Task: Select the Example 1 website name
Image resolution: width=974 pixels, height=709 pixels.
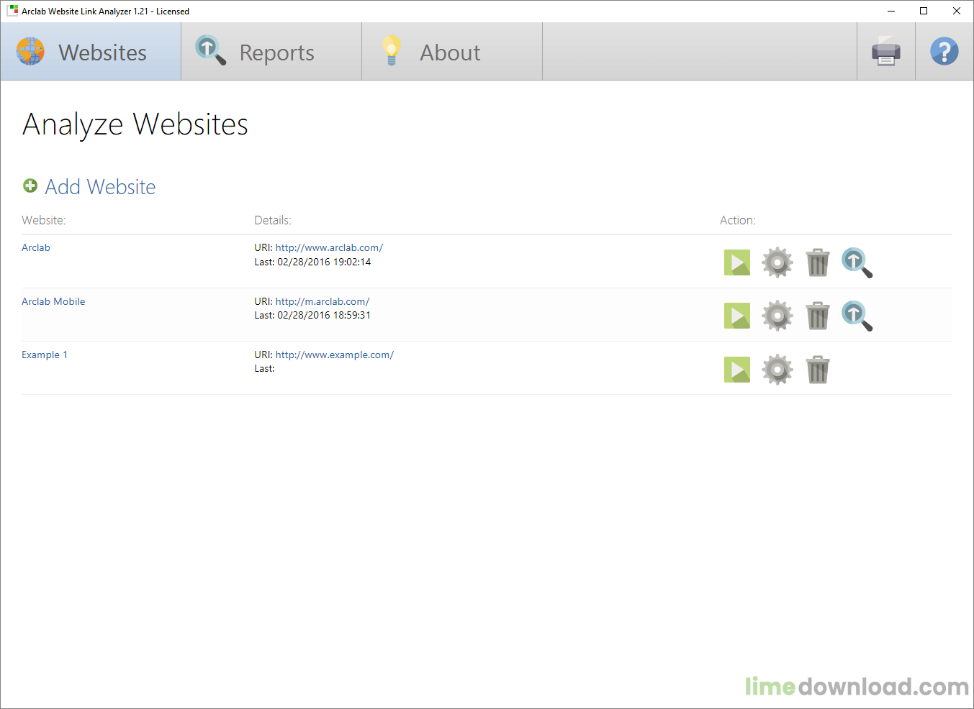Action: click(x=45, y=354)
